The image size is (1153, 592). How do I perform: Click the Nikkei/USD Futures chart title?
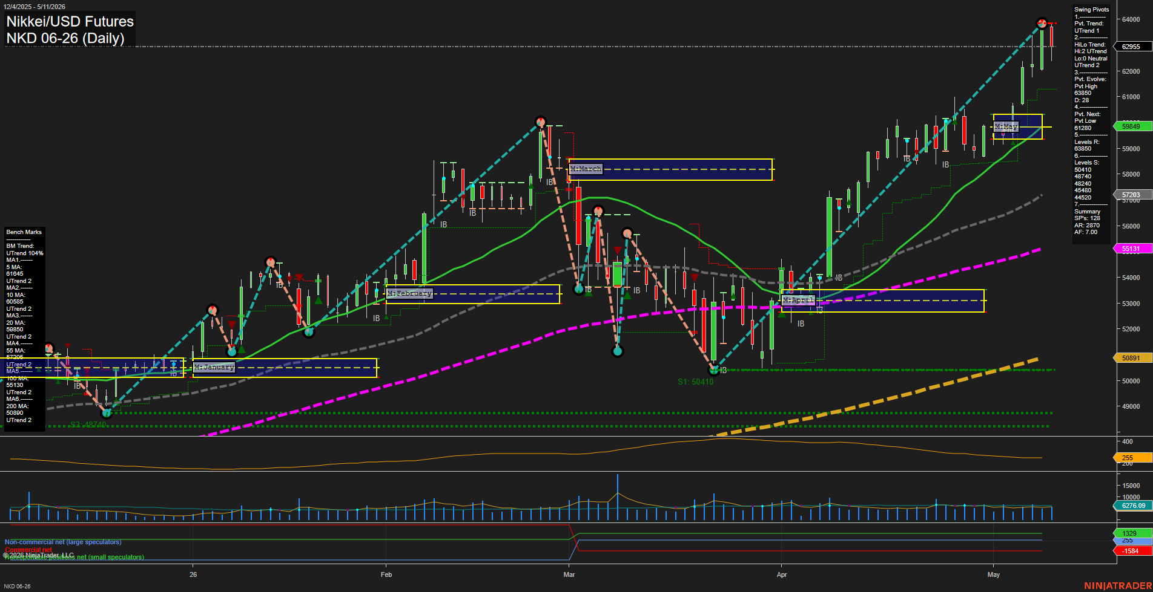pyautogui.click(x=70, y=21)
